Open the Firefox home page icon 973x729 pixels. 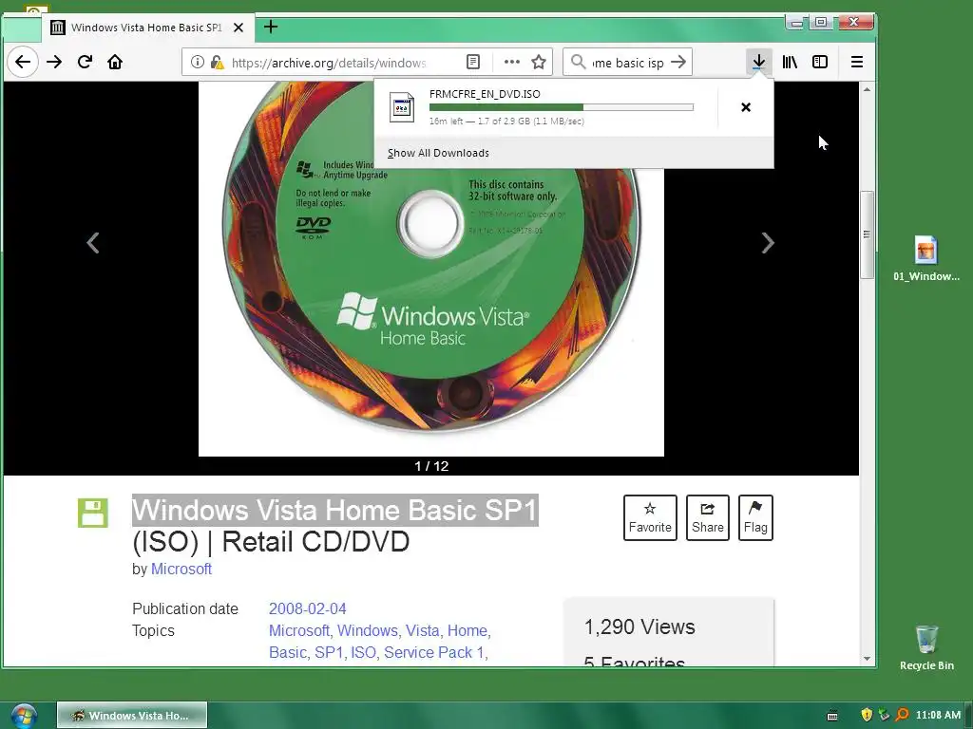pos(115,62)
